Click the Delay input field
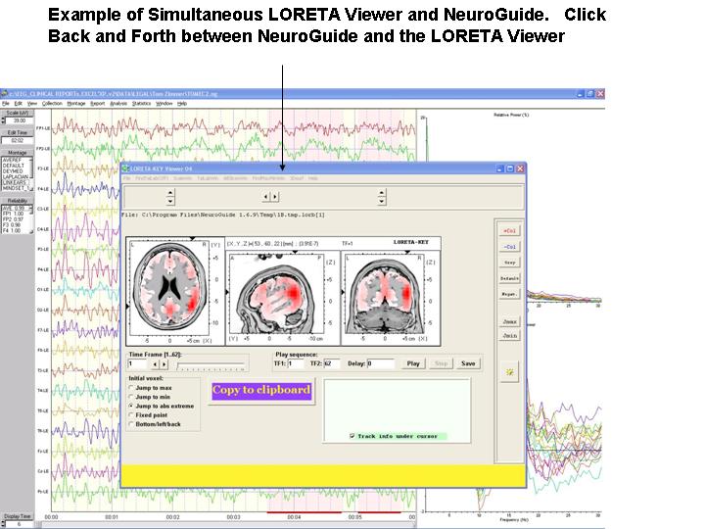This screenshot has height=529, width=705. pos(381,363)
